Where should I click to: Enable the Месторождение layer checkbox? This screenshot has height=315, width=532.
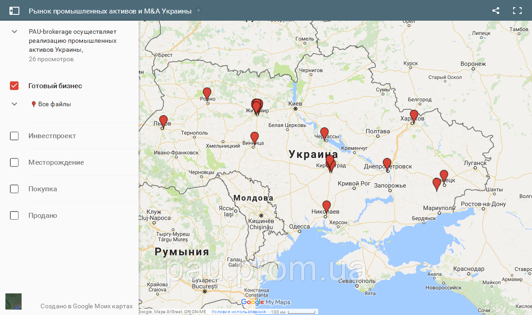click(x=14, y=162)
